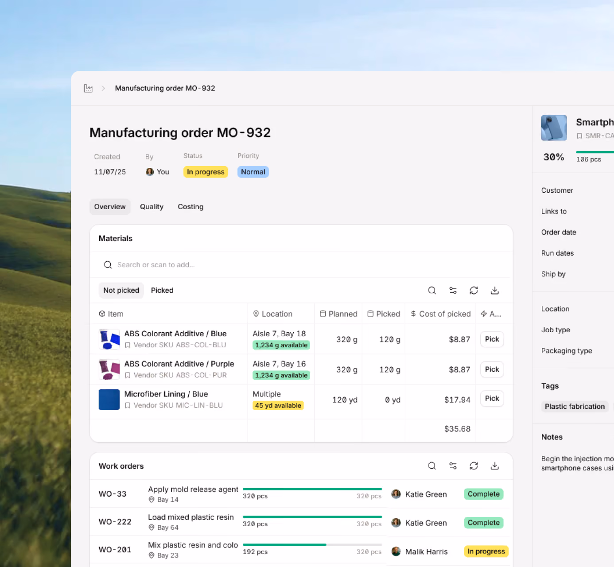
Task: Click Vendor SKU MIC-LIN-BLU bookmark icon
Action: click(128, 405)
